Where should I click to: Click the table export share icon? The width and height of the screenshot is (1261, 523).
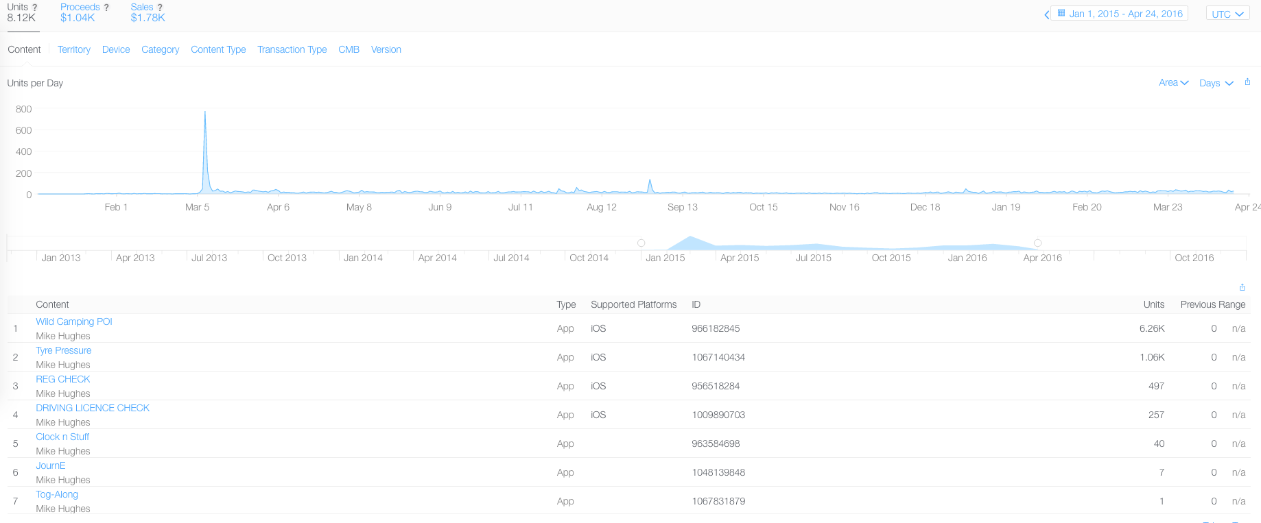1242,287
